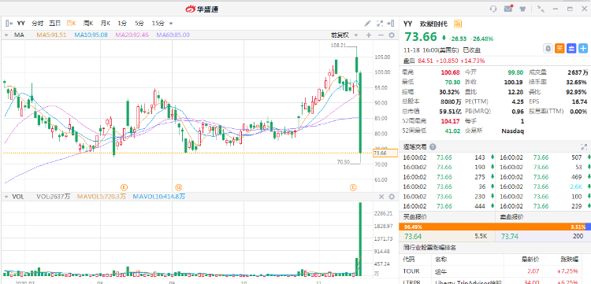Open the skin theme shirt icon
The width and height of the screenshot is (591, 284).
coord(522,9)
